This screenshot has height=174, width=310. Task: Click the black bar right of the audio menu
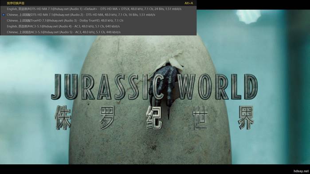pos(253,5)
